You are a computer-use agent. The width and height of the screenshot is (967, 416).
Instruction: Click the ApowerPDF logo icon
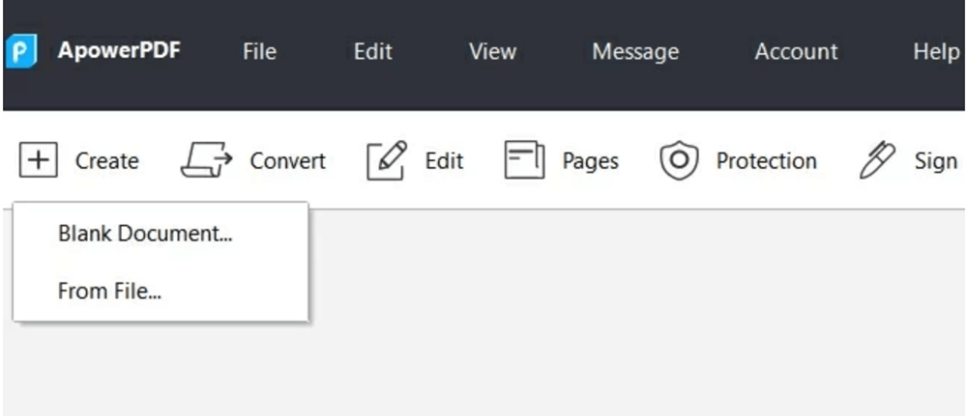19,52
